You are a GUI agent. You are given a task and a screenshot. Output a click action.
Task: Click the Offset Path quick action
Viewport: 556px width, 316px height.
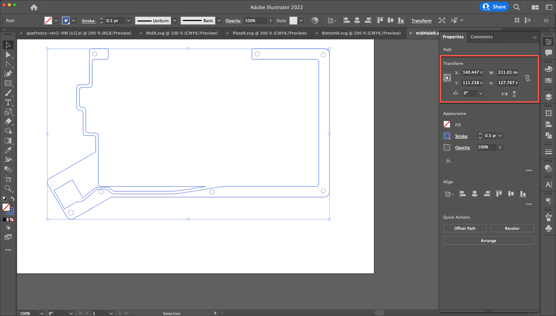465,228
